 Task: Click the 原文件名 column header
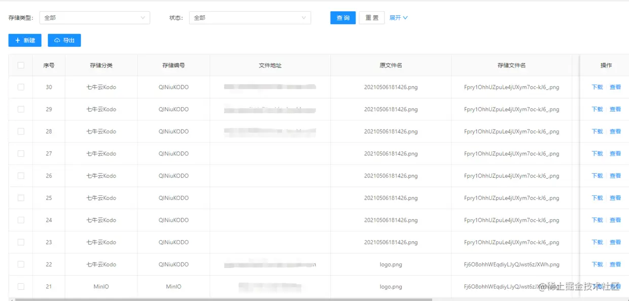click(391, 65)
